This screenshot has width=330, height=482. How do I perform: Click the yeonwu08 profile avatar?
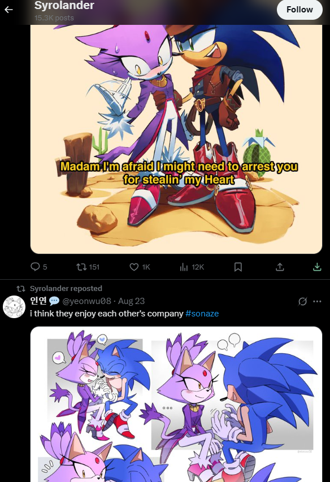point(14,307)
